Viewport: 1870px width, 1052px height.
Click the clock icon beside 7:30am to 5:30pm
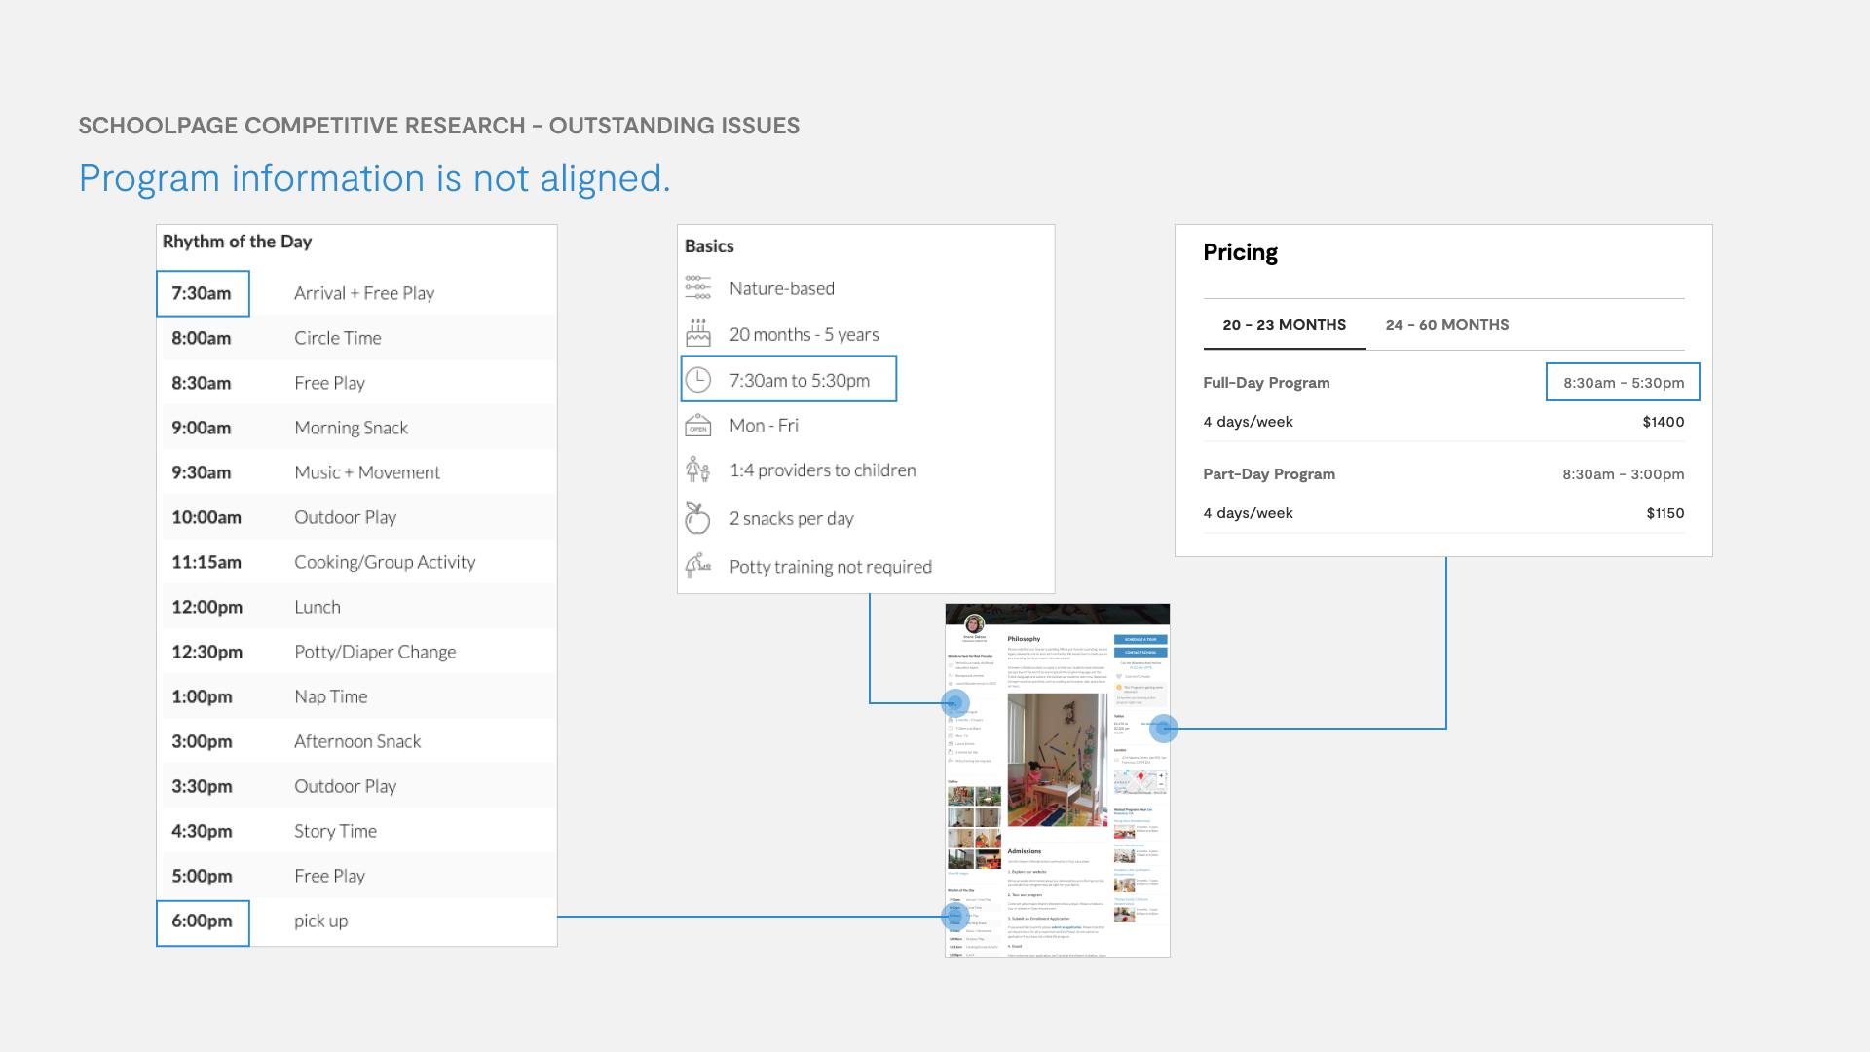(698, 380)
